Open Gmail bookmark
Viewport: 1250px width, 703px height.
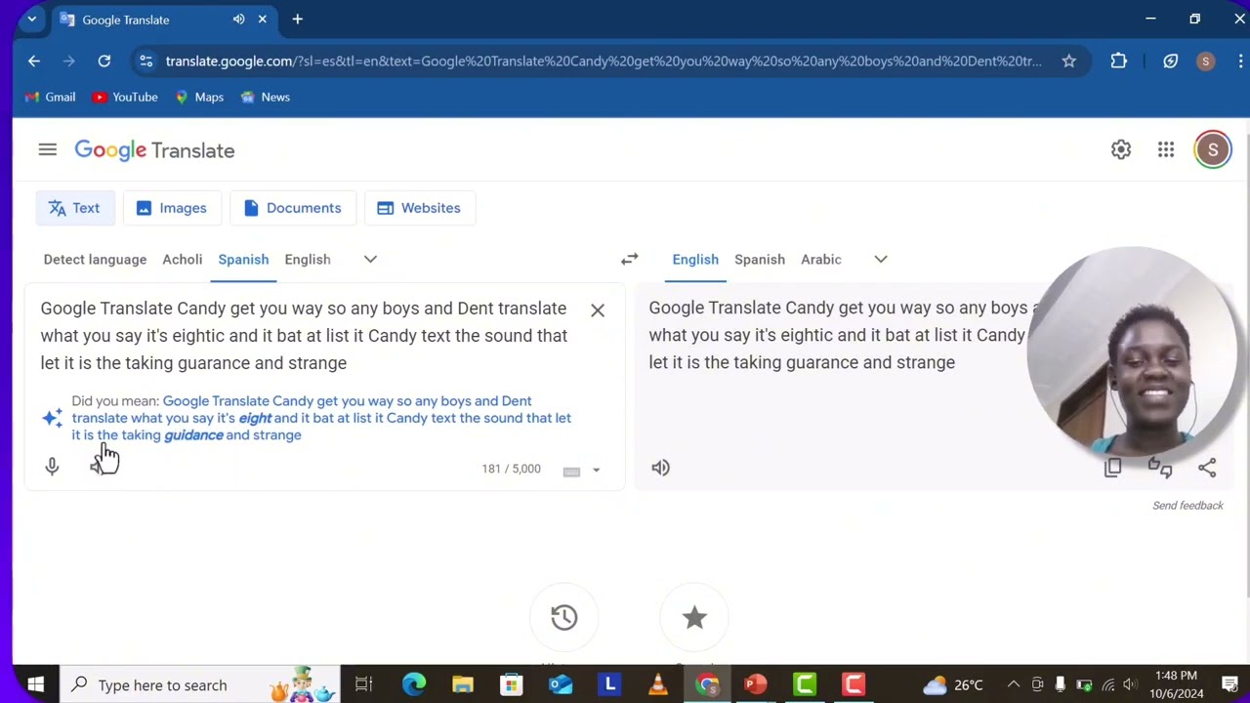50,97
